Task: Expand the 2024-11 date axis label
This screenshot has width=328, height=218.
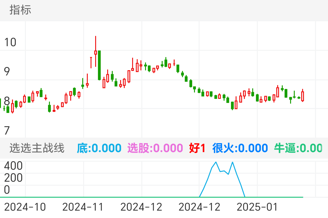Action: tap(83, 207)
